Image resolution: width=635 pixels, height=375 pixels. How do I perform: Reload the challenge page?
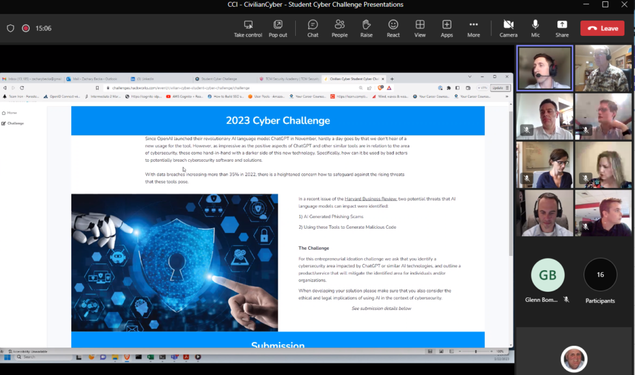coord(22,88)
